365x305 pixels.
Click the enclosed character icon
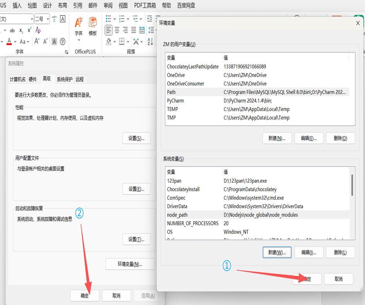[x=63, y=42]
